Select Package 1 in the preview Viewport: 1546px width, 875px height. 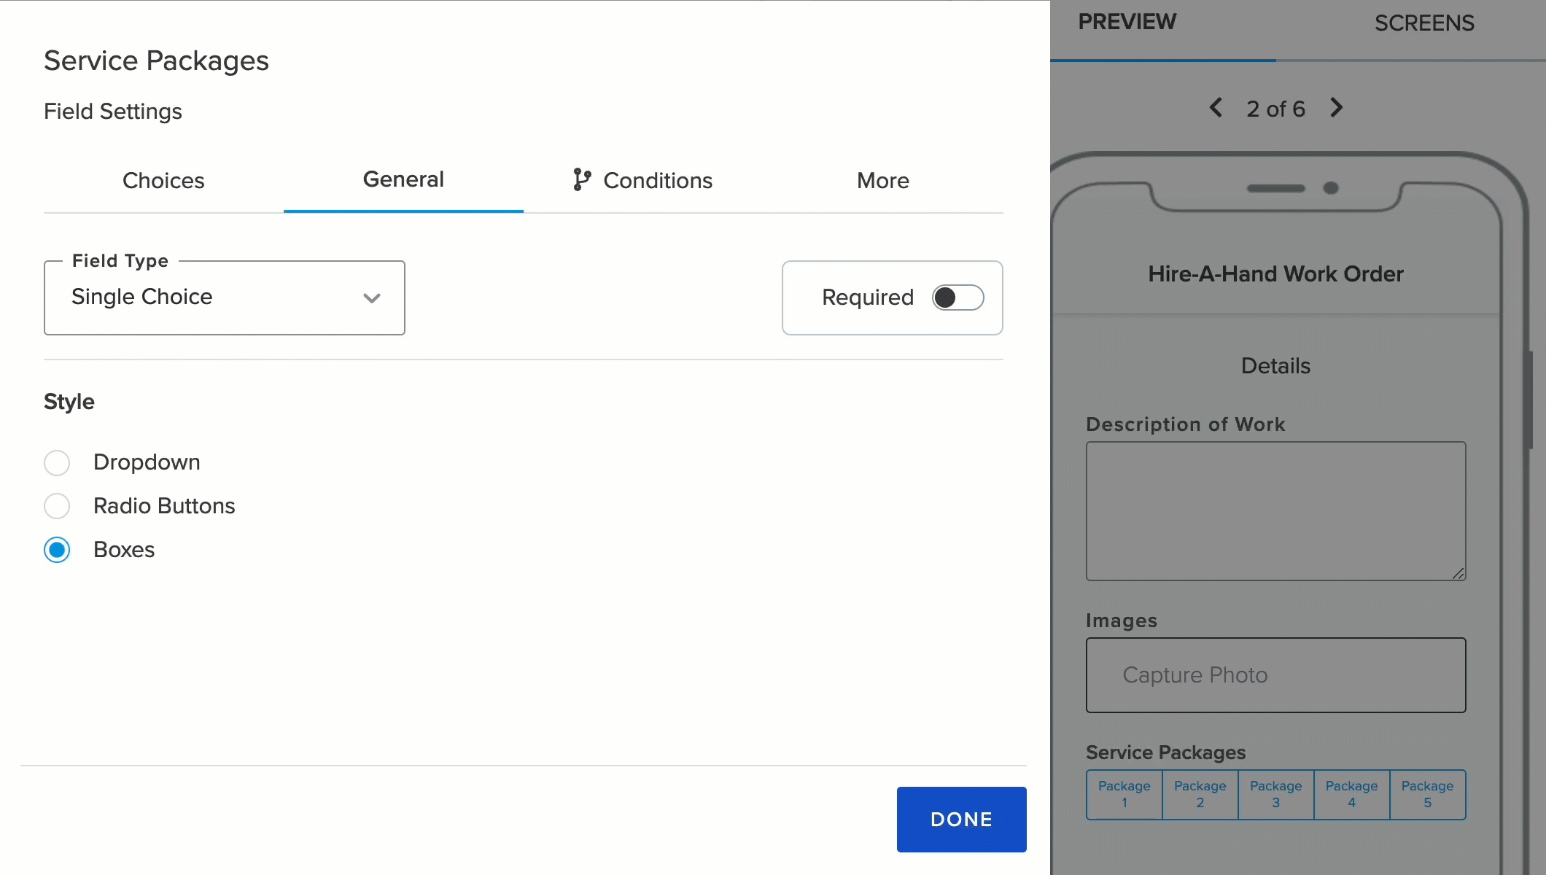(1124, 794)
